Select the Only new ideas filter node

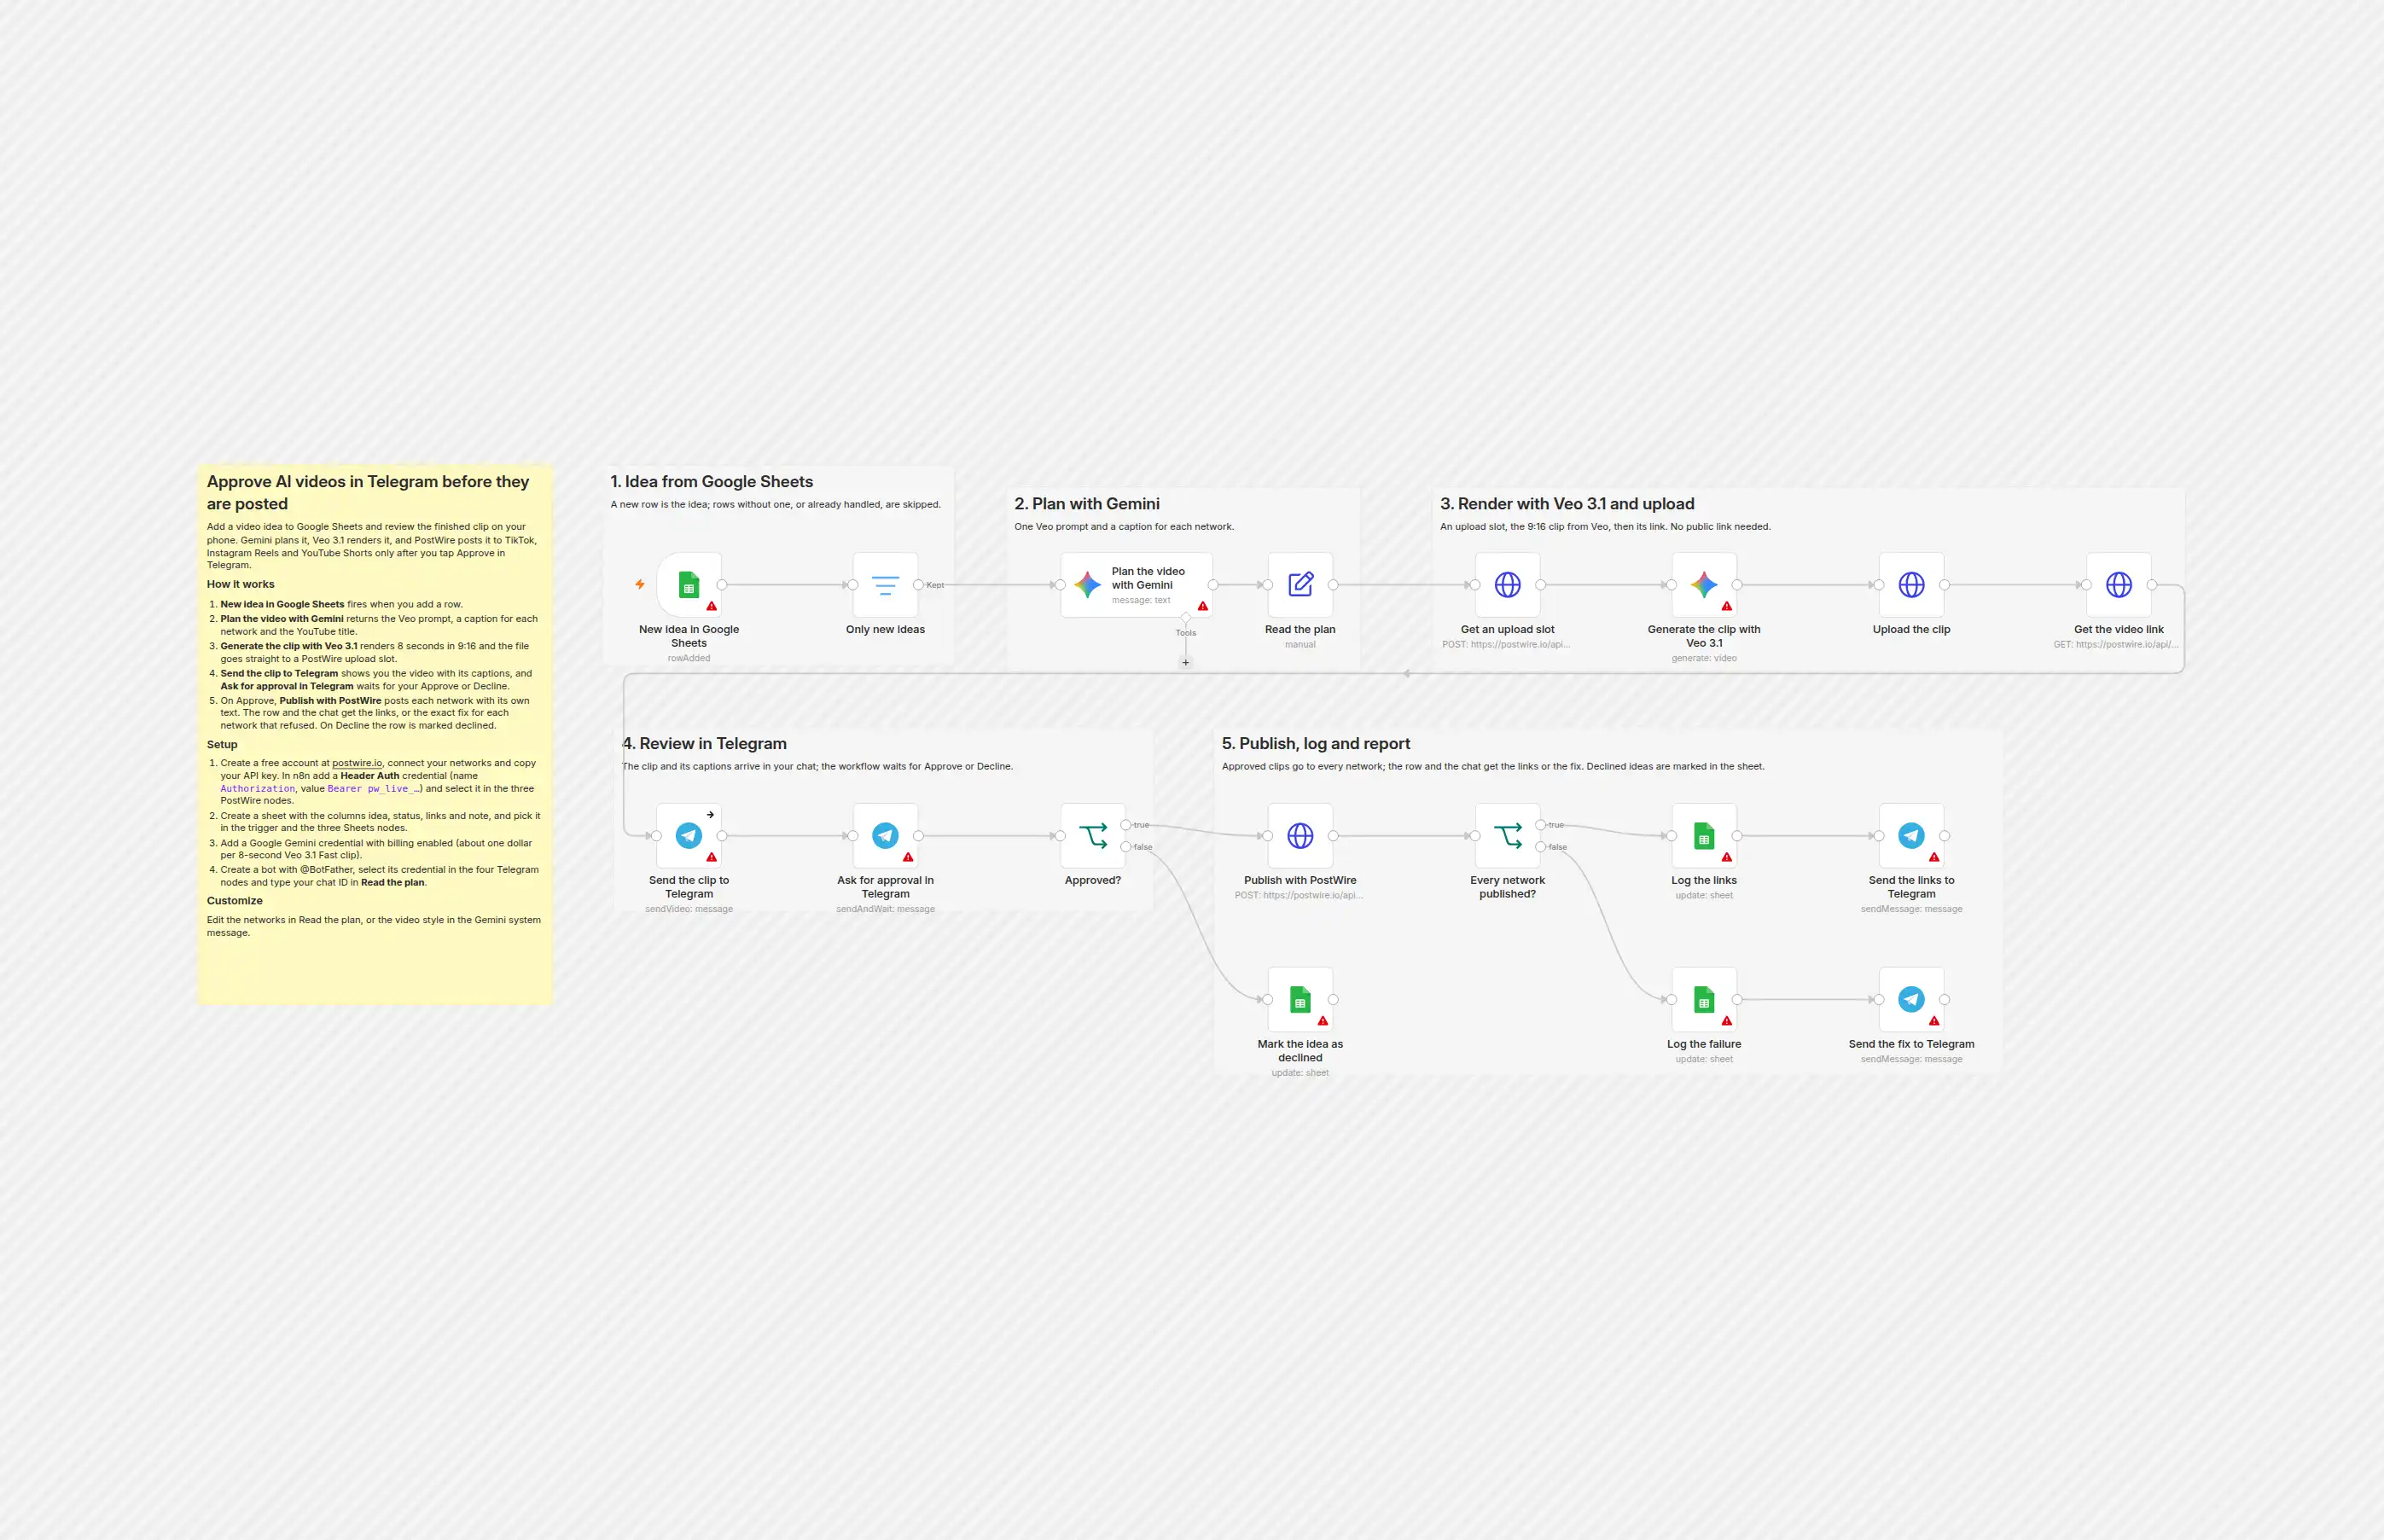885,585
